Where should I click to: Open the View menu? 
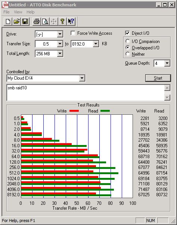tap(18, 12)
